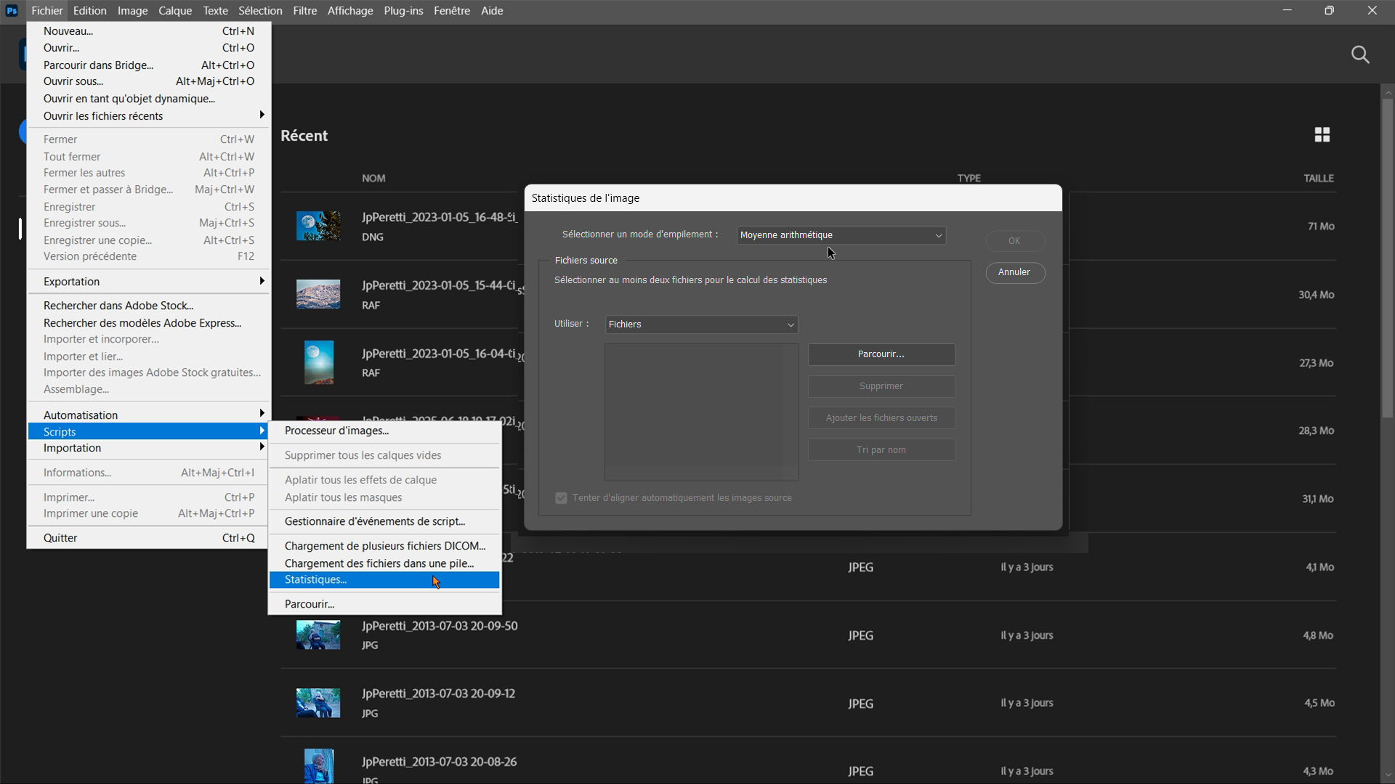Open the 'Moyenne arithmétique' stacking mode dropdown
Viewport: 1395px width, 784px height.
[x=841, y=235]
